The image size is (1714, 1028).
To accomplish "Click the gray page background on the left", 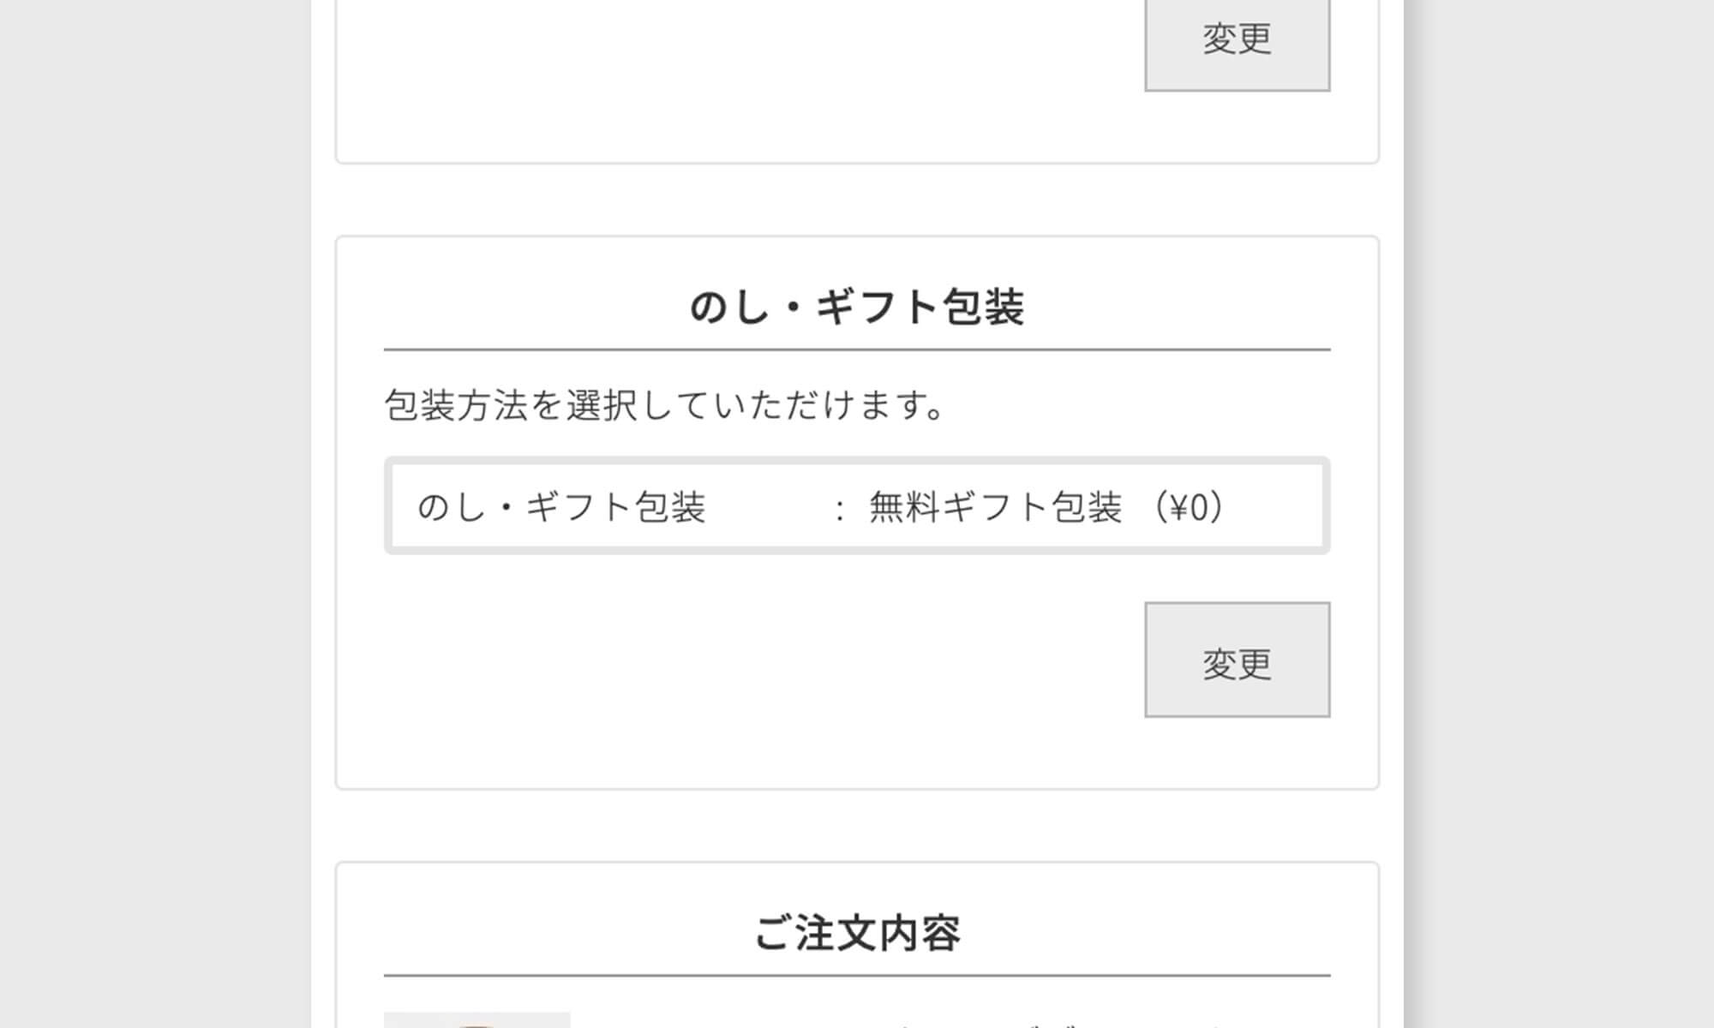I will (x=154, y=514).
